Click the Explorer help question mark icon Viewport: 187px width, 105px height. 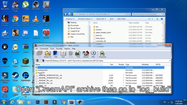[162, 19]
